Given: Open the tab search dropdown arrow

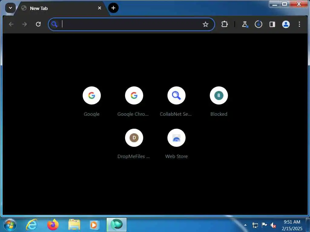Looking at the screenshot, I should point(10,8).
